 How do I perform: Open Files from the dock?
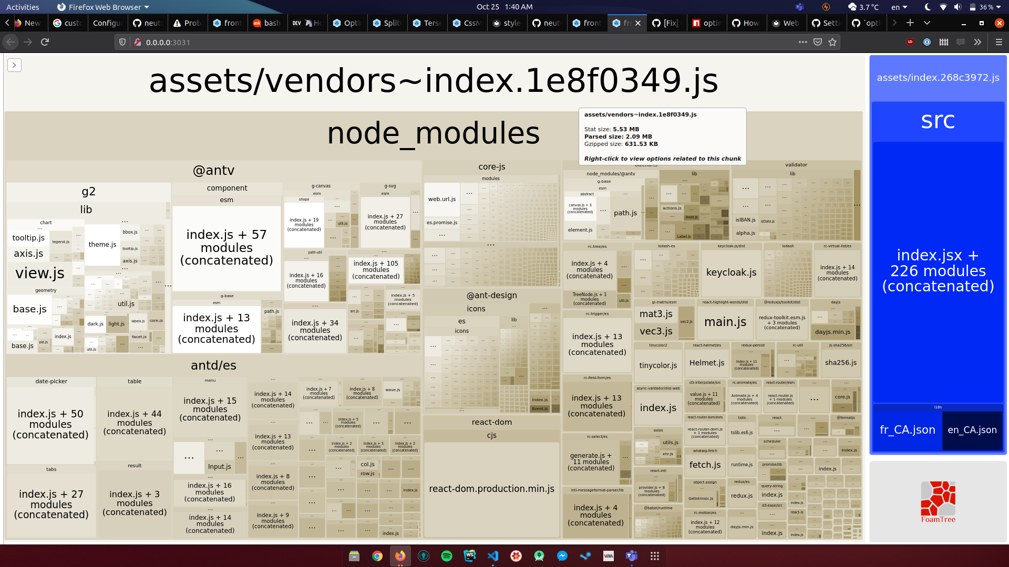(x=354, y=555)
